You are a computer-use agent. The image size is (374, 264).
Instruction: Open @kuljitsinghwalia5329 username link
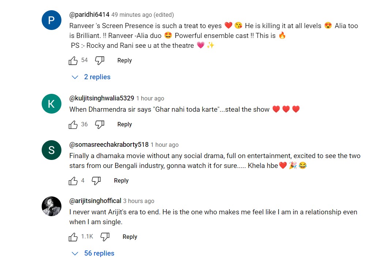click(102, 99)
